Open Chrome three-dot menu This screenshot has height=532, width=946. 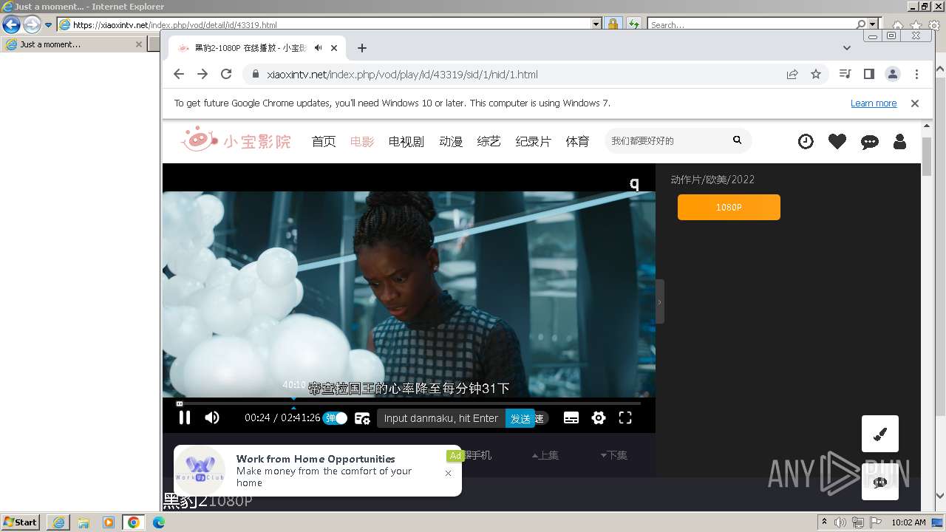click(916, 74)
